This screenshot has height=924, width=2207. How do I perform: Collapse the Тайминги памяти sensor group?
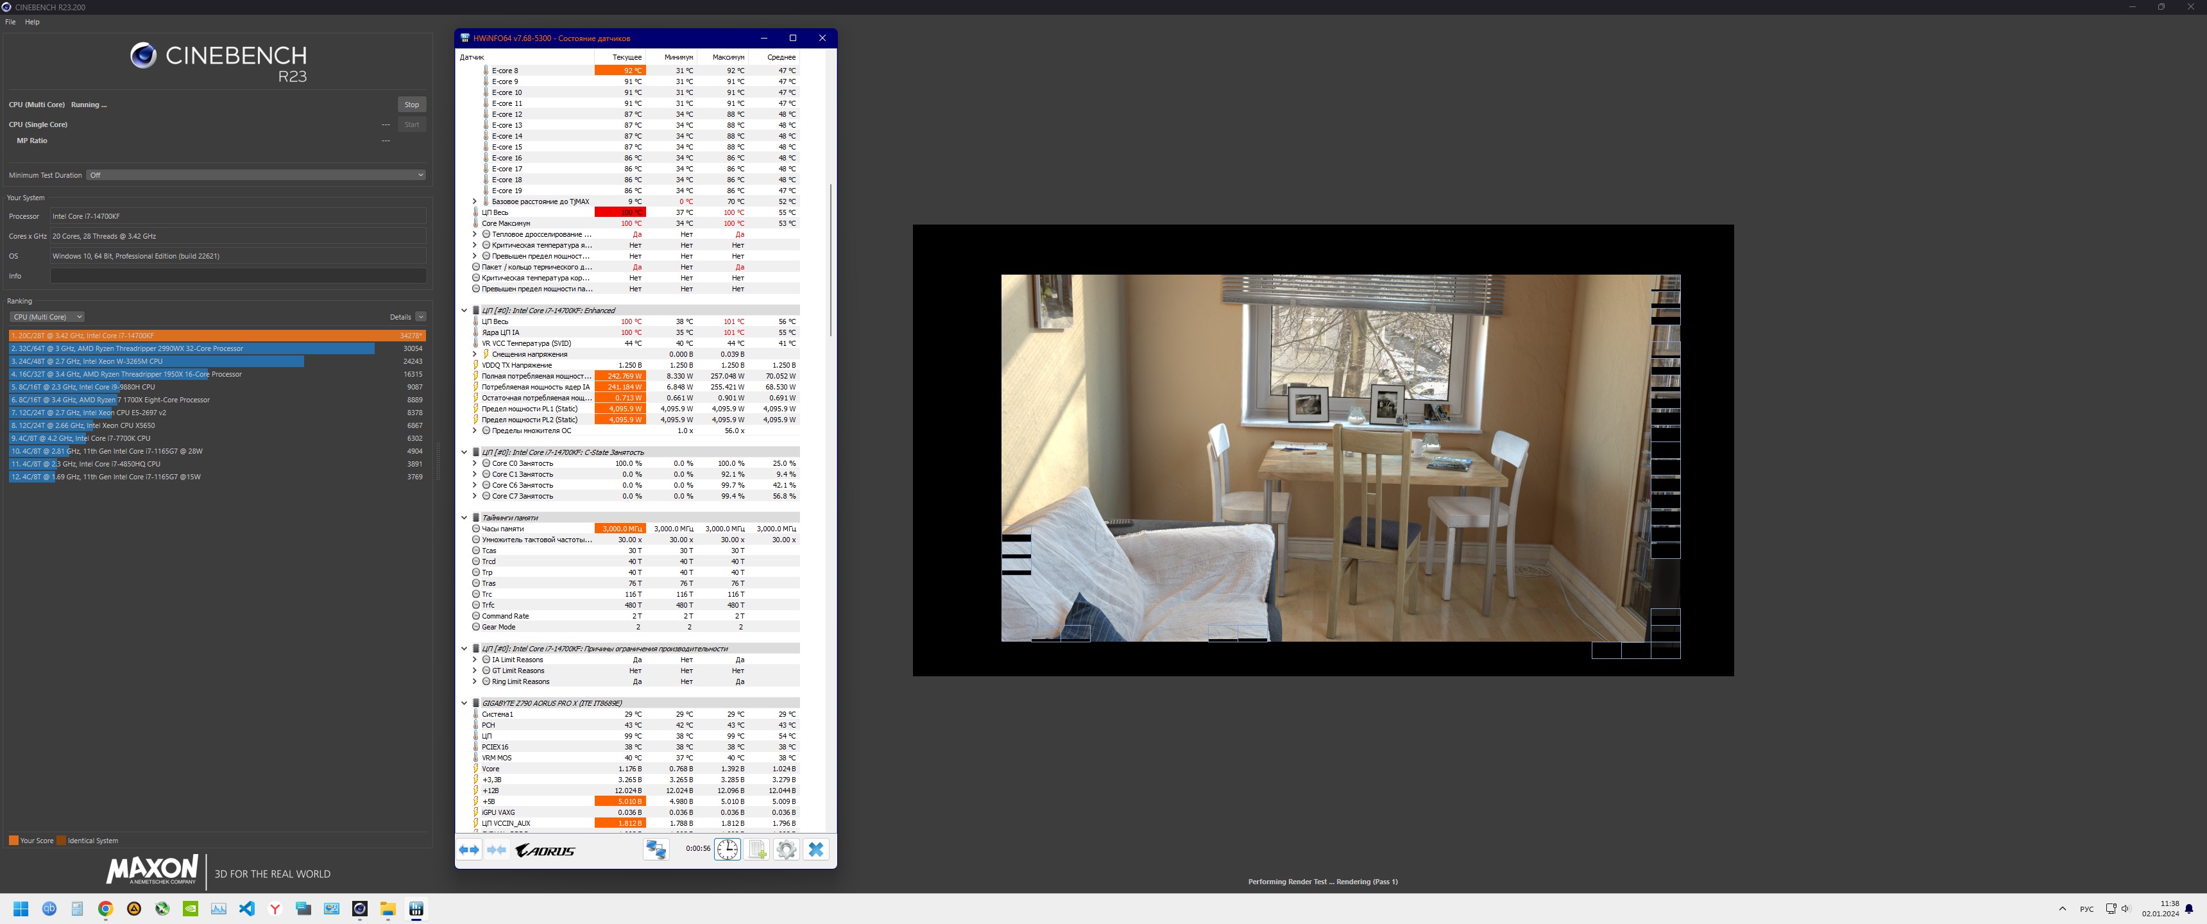coord(464,518)
